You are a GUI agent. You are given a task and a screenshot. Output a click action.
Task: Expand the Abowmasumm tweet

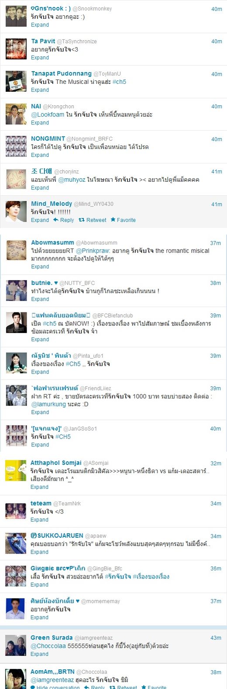coord(40,267)
